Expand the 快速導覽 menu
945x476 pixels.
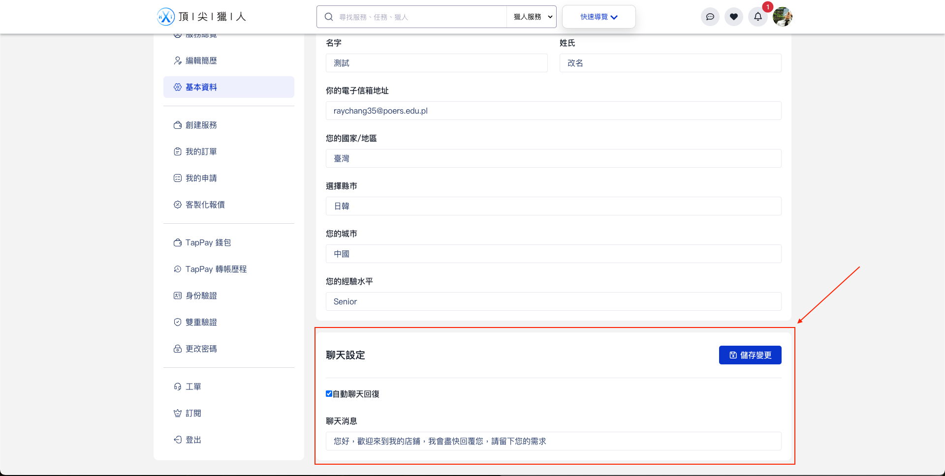(598, 16)
